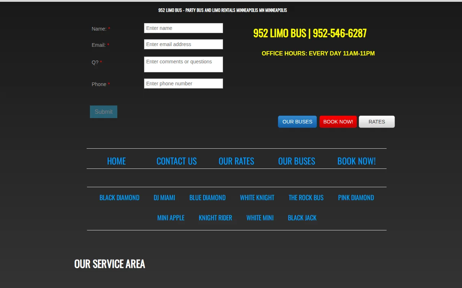Screen dimensions: 462x288
Task: Focus the email address field
Action: (183, 44)
